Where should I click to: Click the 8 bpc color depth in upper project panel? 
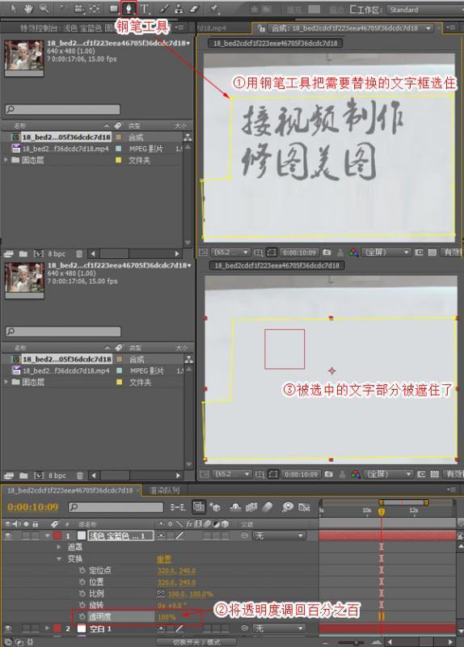point(57,254)
